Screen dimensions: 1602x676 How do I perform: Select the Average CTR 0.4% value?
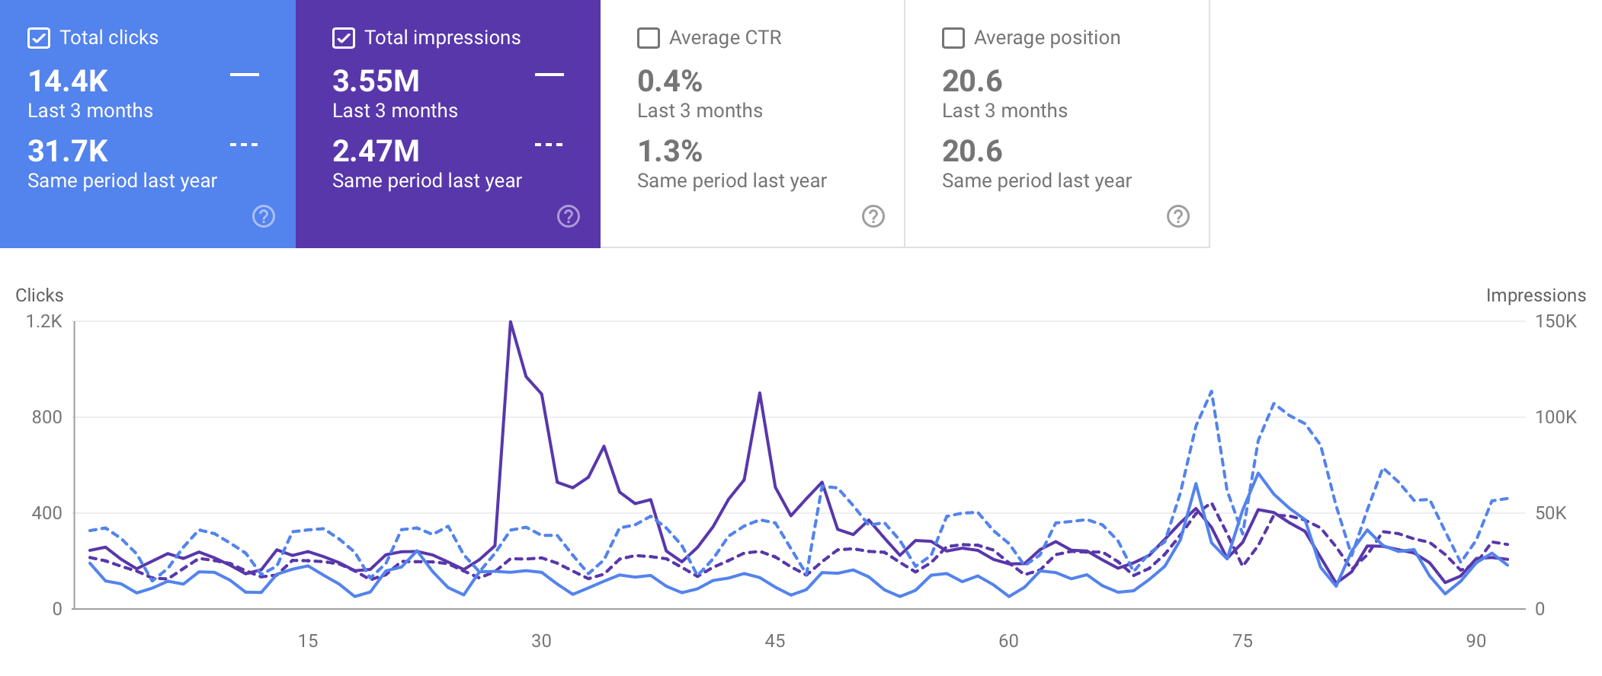(x=670, y=81)
